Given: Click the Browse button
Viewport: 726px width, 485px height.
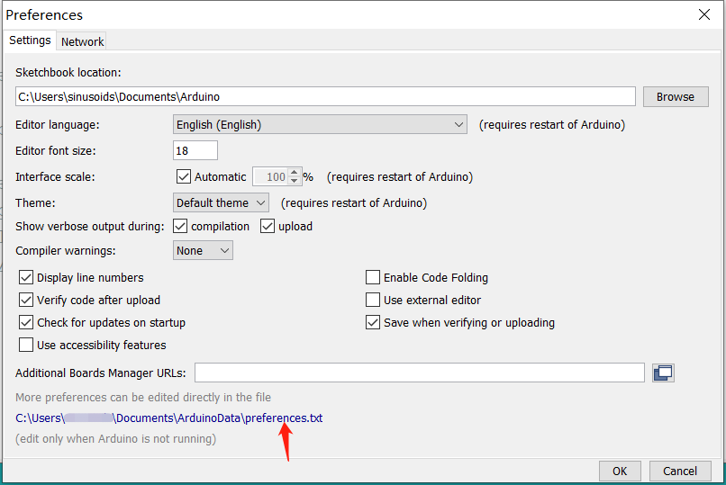Looking at the screenshot, I should pyautogui.click(x=676, y=96).
